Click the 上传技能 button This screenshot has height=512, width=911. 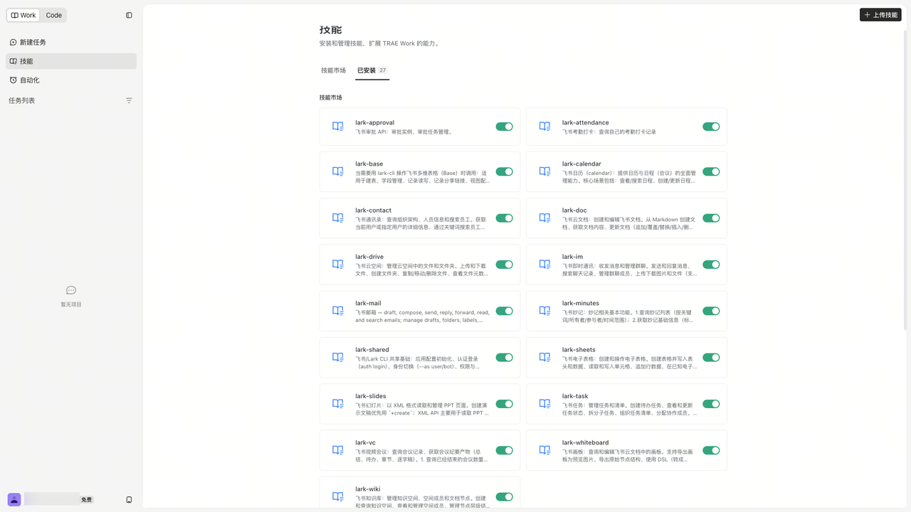coord(880,15)
